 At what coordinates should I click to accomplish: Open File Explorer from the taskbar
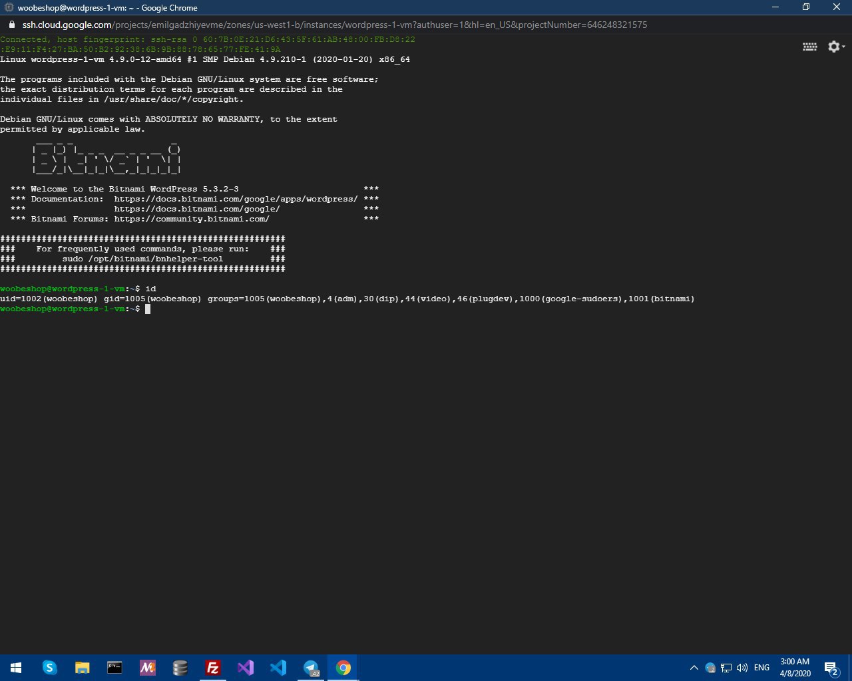click(x=82, y=668)
